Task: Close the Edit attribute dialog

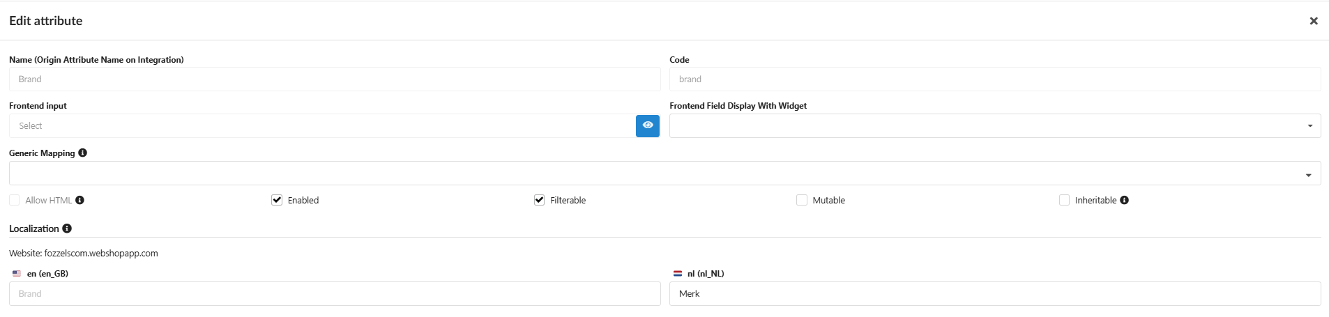Action: [1313, 21]
